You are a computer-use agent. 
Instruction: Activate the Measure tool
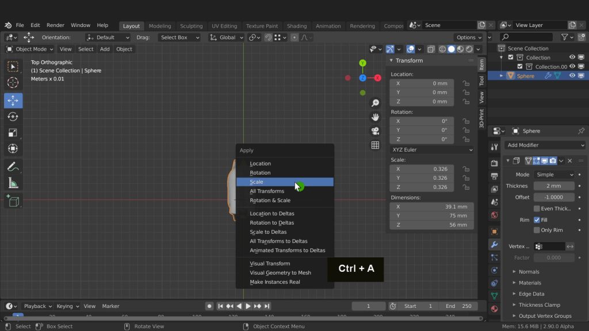(x=13, y=183)
